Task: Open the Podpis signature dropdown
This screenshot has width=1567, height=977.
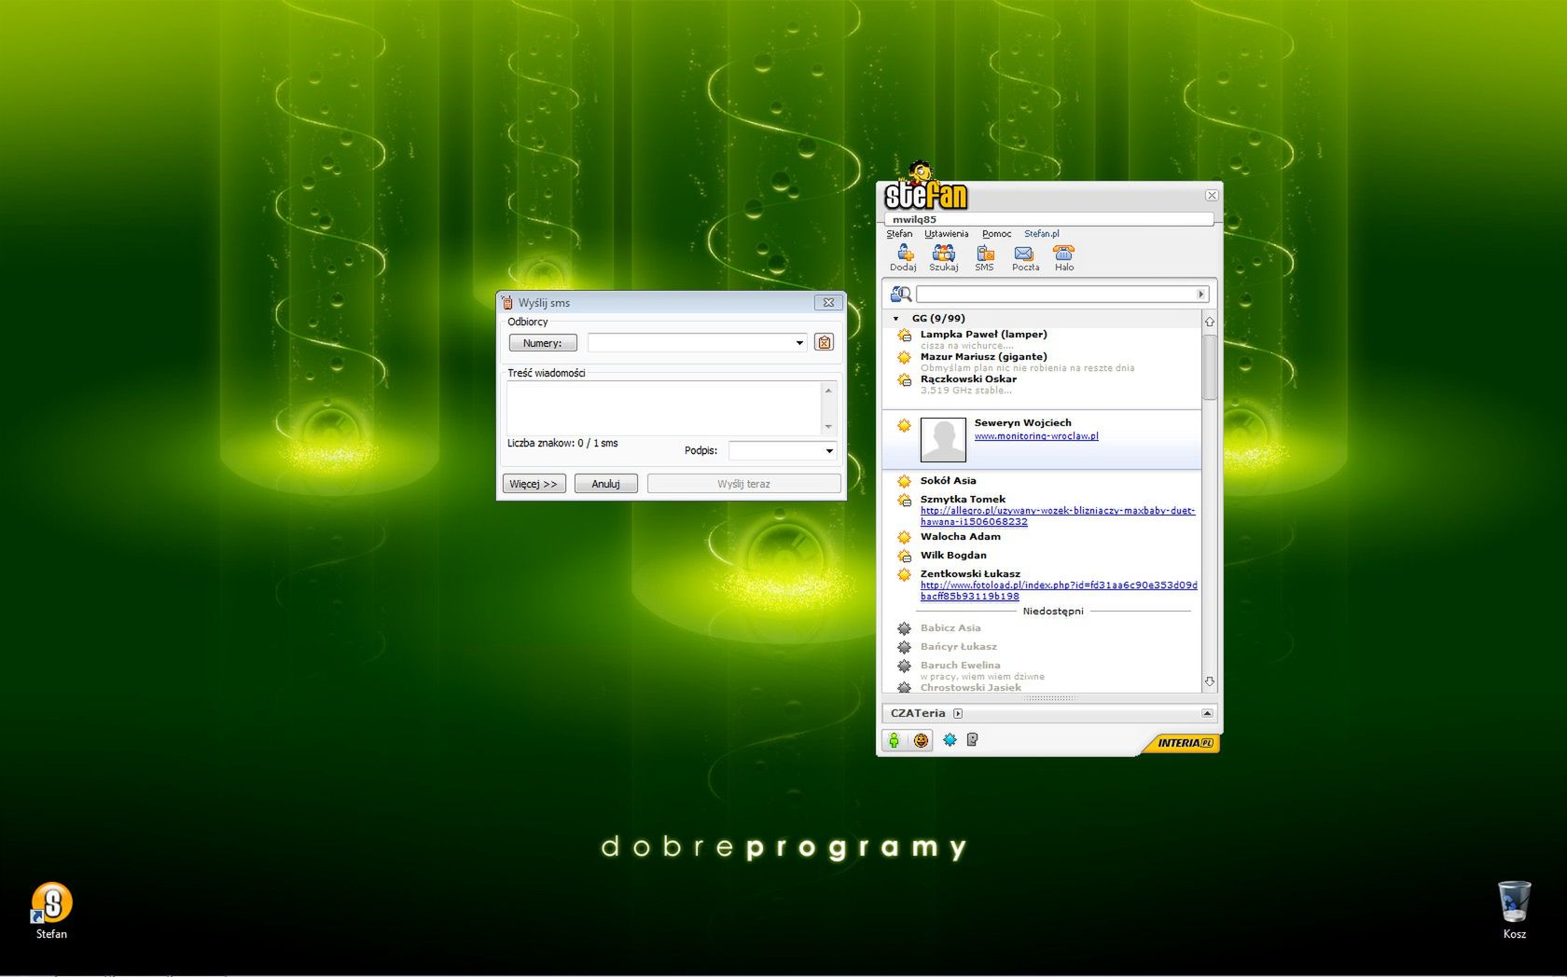Action: click(829, 451)
